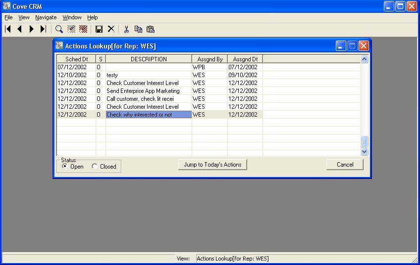Click gray hatched filter icon
Screen dimensions: 420x265
[71, 29]
